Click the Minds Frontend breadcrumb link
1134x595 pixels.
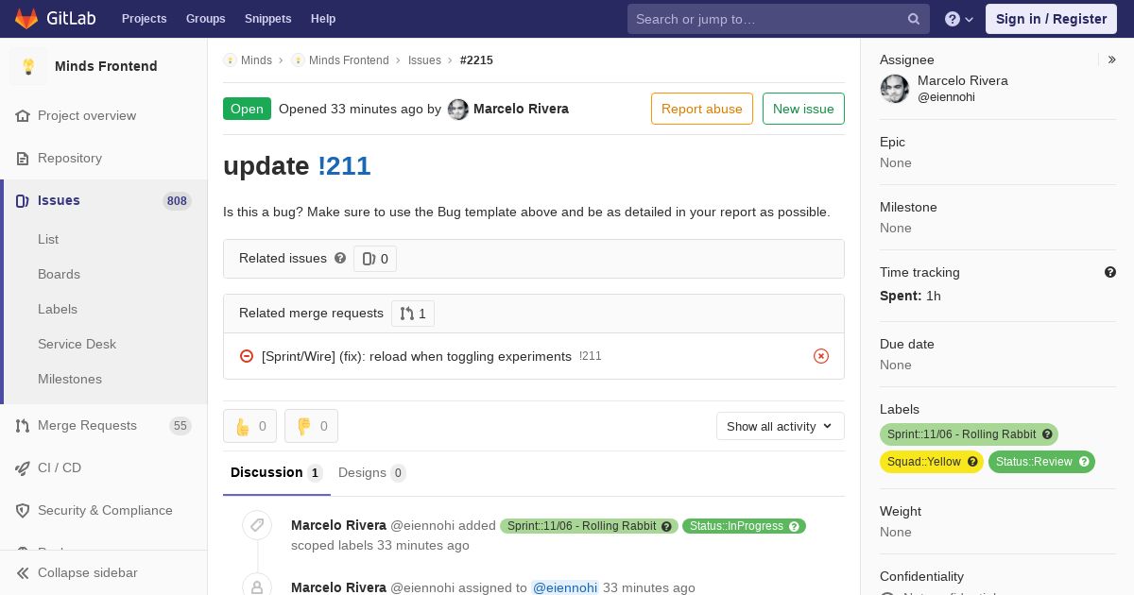tap(349, 60)
